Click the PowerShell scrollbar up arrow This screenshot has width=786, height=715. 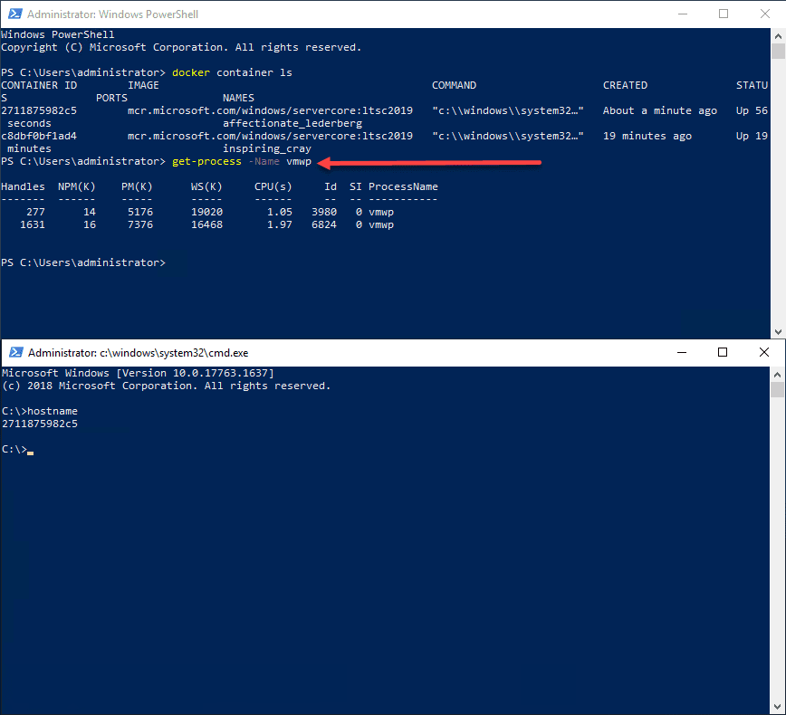pos(778,35)
